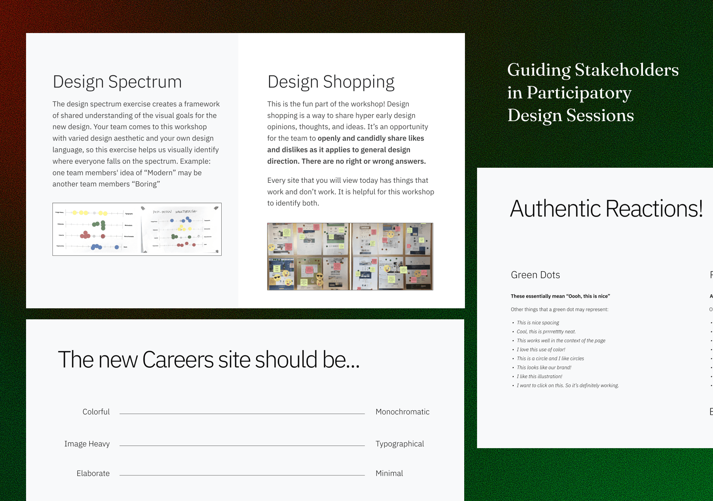713x501 pixels.
Task: Click the Design Spectrum dot-chart thumbnail
Action: 137,229
